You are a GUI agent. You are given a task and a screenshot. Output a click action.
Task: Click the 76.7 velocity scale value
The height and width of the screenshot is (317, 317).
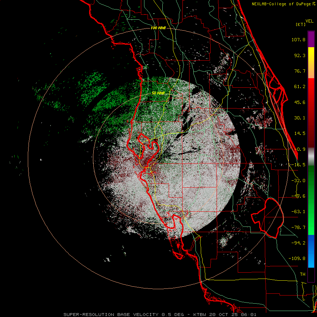300,71
